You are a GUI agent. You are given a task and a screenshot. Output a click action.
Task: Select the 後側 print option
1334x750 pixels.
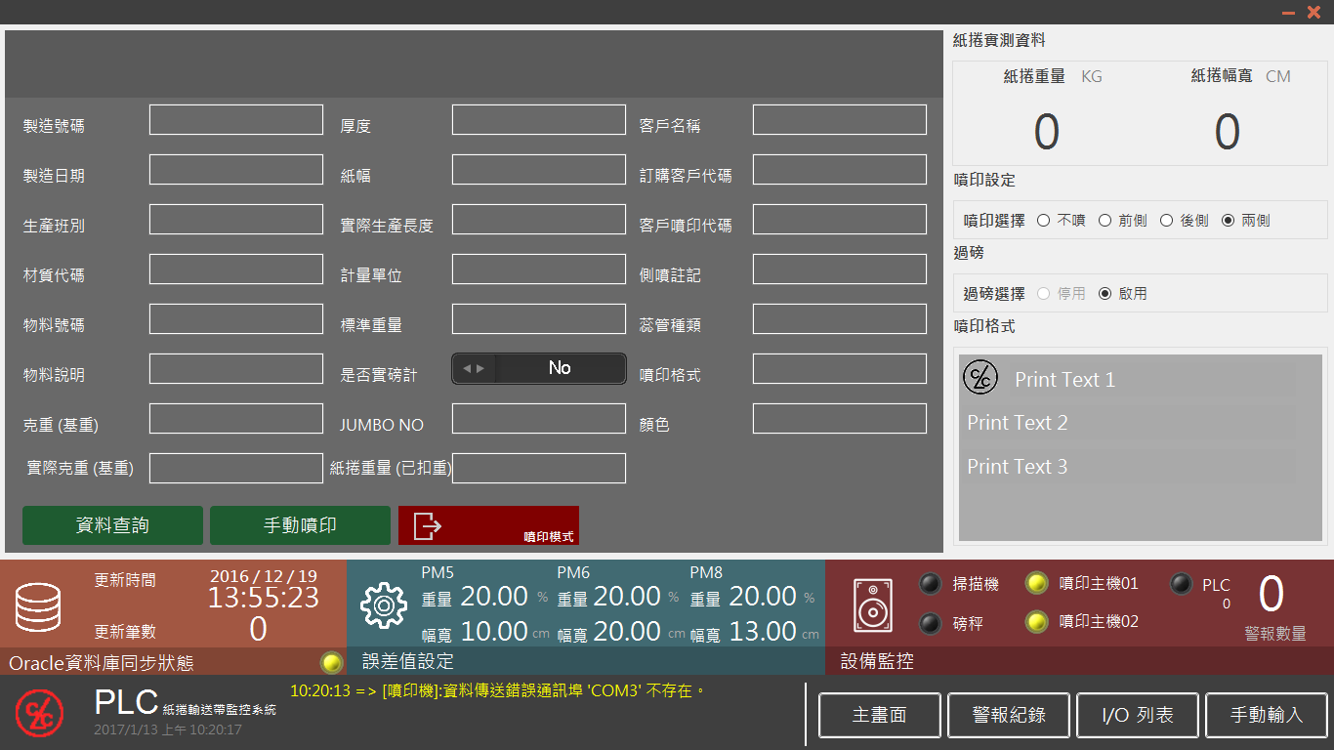[1166, 221]
